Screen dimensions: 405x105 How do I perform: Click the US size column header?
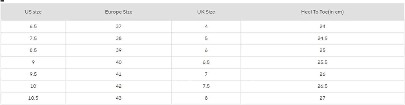tap(33, 12)
